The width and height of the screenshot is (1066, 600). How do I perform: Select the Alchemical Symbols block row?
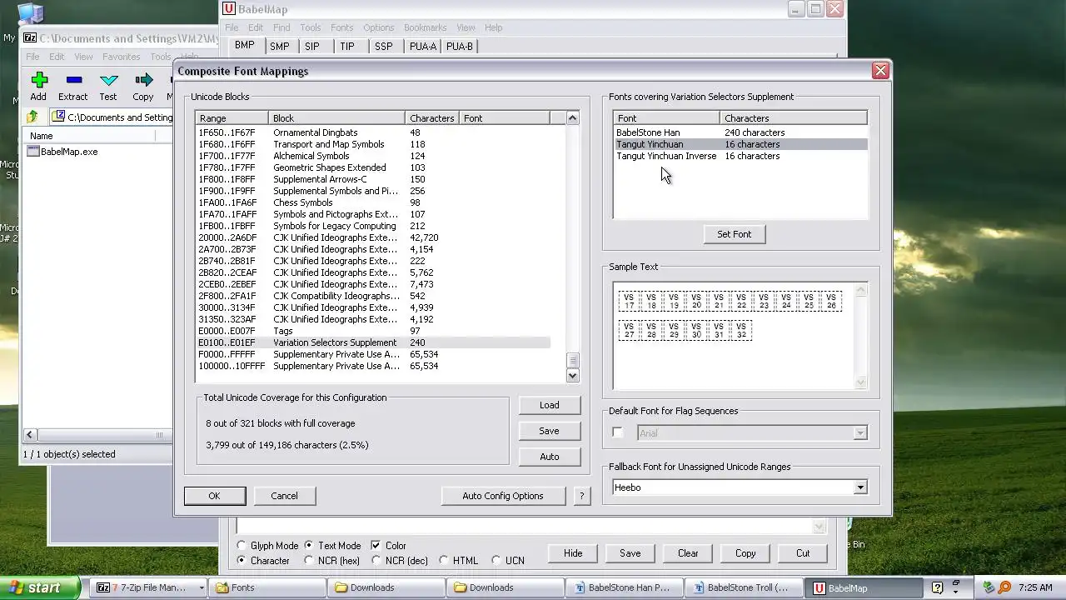point(373,156)
